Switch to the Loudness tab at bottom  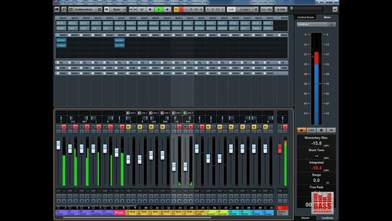[x=327, y=218]
